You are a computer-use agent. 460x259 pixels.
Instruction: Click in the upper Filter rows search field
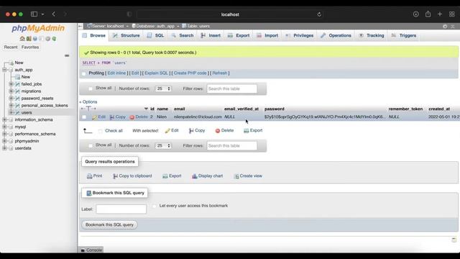click(x=231, y=88)
